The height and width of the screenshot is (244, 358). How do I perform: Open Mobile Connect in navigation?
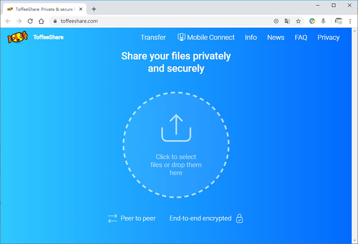pos(206,37)
